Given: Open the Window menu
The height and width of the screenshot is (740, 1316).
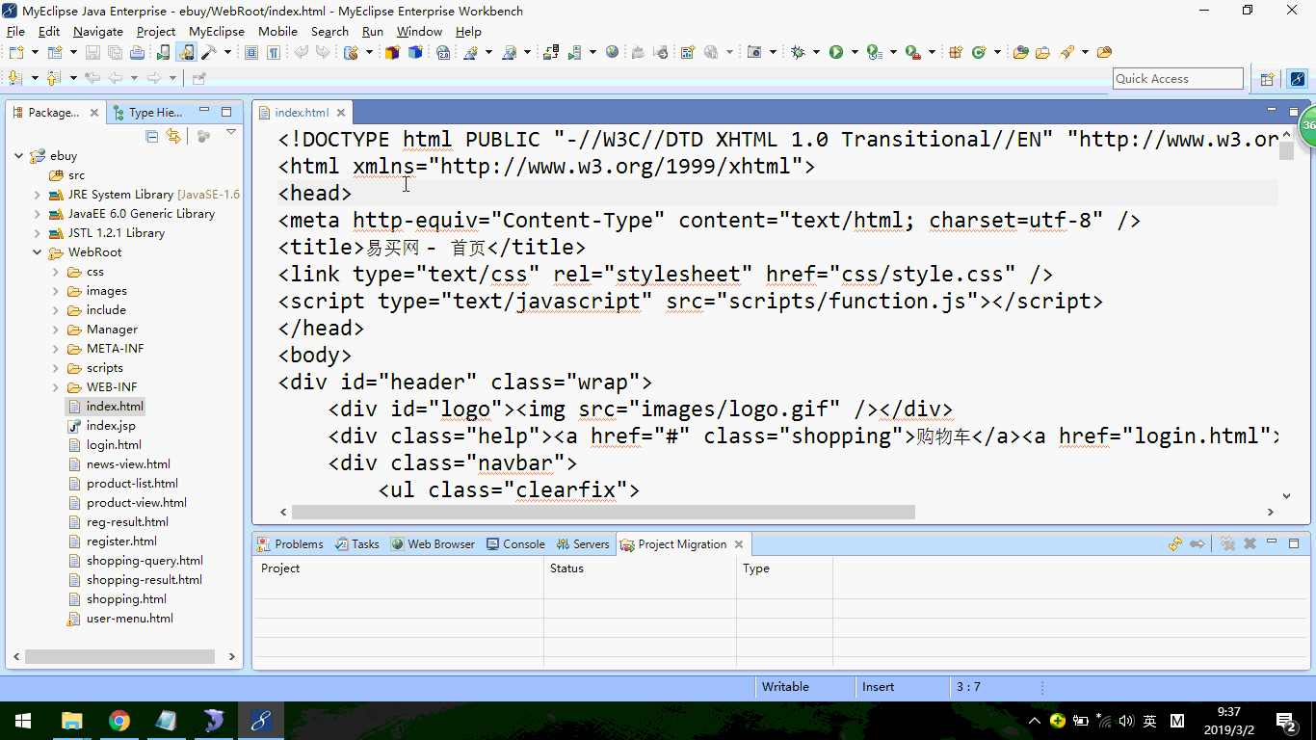Looking at the screenshot, I should pos(419,31).
